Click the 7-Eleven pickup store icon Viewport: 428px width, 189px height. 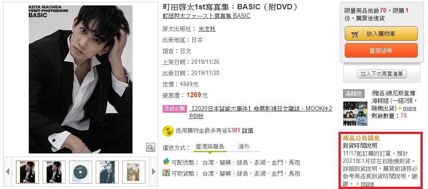point(166,173)
